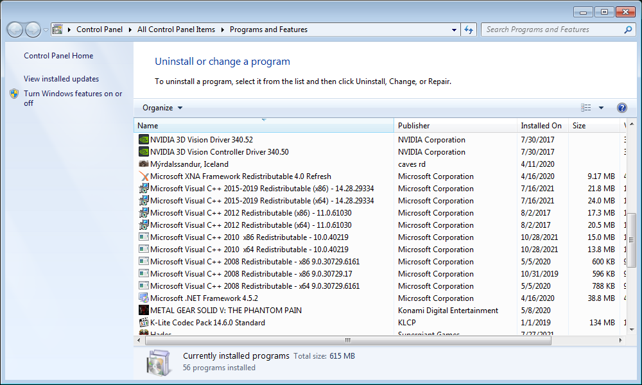642x385 pixels.
Task: Click the KLCP publisher cell
Action: point(406,323)
